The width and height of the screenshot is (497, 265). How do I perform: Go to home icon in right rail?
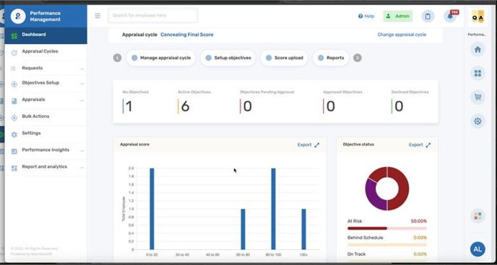(477, 50)
